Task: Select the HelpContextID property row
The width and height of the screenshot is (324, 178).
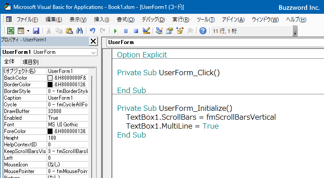Action: [45, 145]
